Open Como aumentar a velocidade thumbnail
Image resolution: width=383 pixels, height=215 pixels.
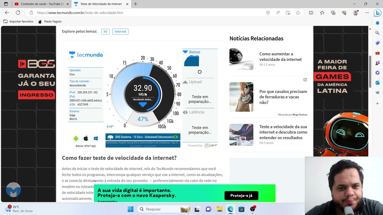click(x=241, y=59)
